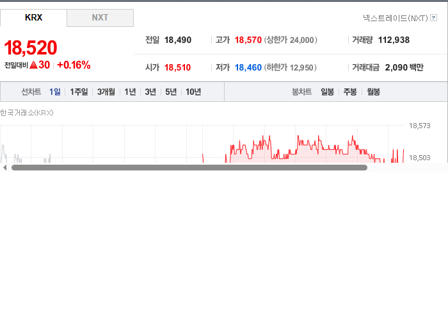
Task: Click the 거래량 value 112,938
Action: (x=394, y=40)
